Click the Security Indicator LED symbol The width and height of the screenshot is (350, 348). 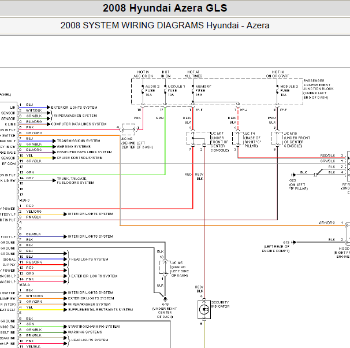[204, 310]
